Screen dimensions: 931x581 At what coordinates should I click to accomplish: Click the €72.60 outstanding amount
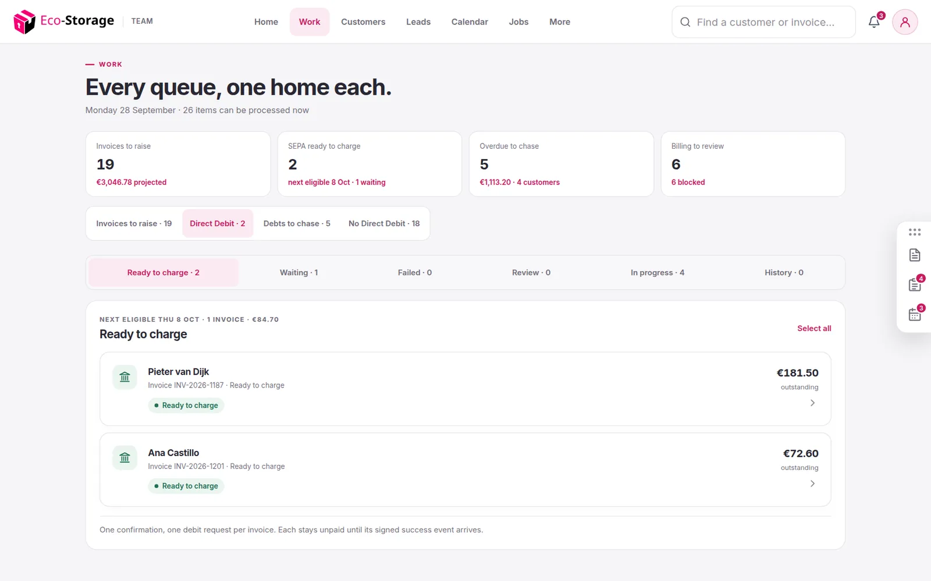pyautogui.click(x=801, y=454)
